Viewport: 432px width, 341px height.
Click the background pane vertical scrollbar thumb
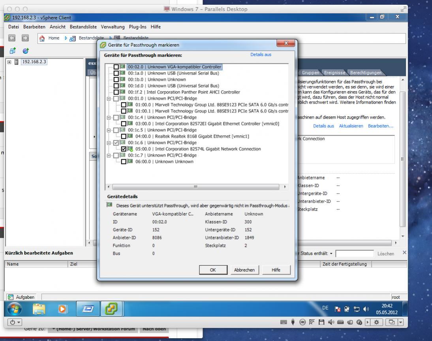pos(402,159)
